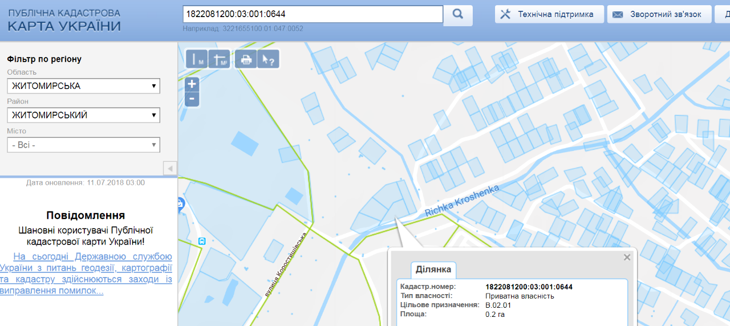Image resolution: width=730 pixels, height=326 pixels.
Task: Click the shop marker on the map
Action: (x=181, y=203)
